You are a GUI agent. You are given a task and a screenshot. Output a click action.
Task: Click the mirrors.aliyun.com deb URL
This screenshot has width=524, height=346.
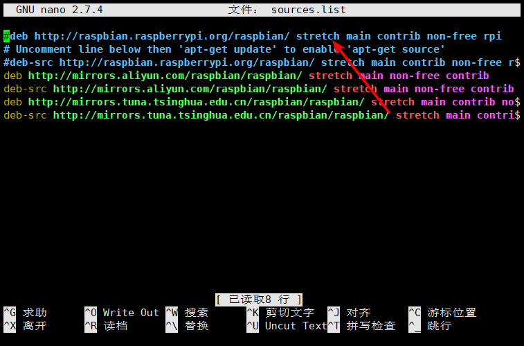click(x=165, y=76)
